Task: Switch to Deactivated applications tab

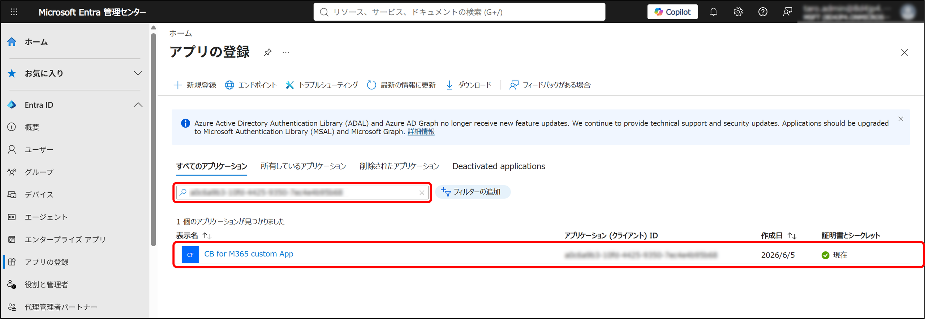Action: coord(499,166)
